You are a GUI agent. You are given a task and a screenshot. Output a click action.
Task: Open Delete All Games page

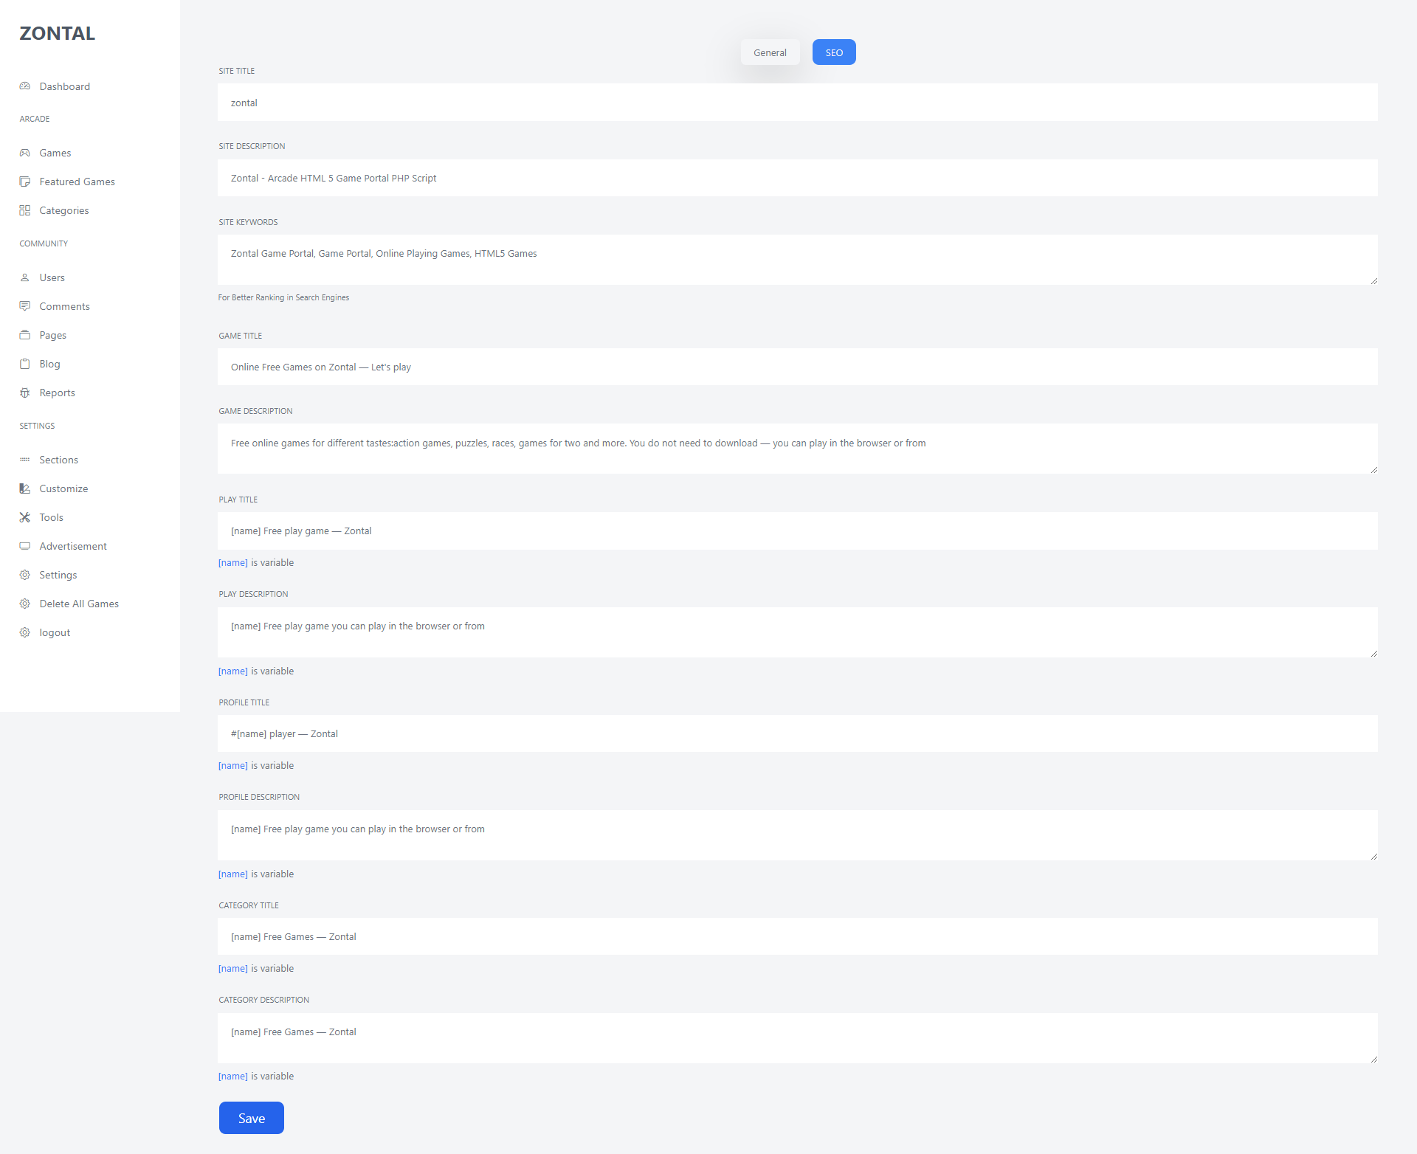click(79, 604)
